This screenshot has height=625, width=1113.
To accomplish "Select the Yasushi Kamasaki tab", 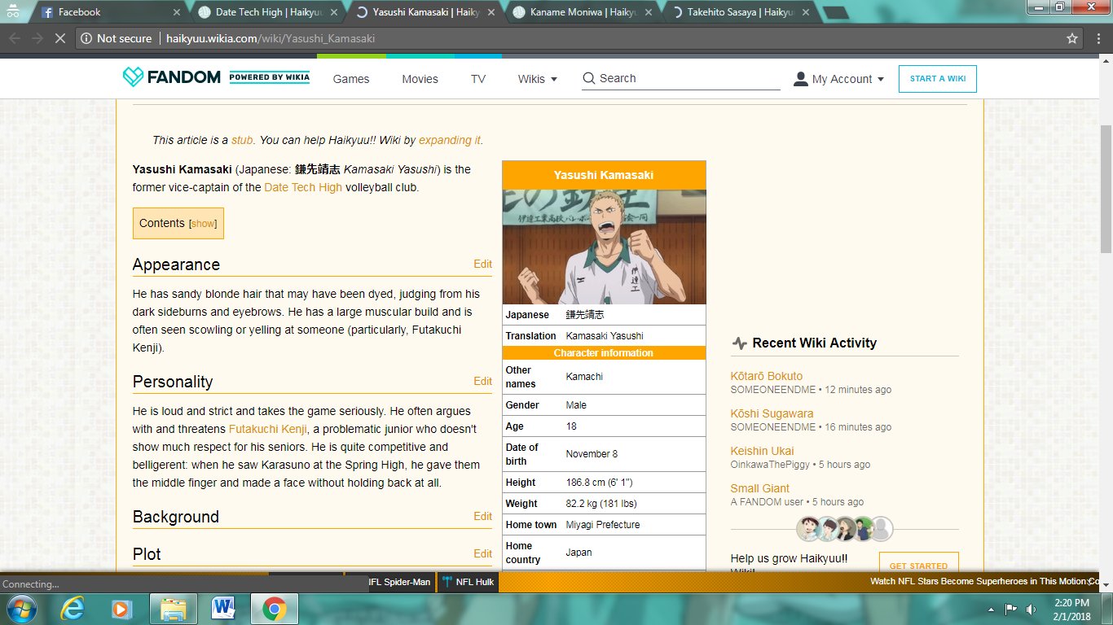I will [x=425, y=12].
